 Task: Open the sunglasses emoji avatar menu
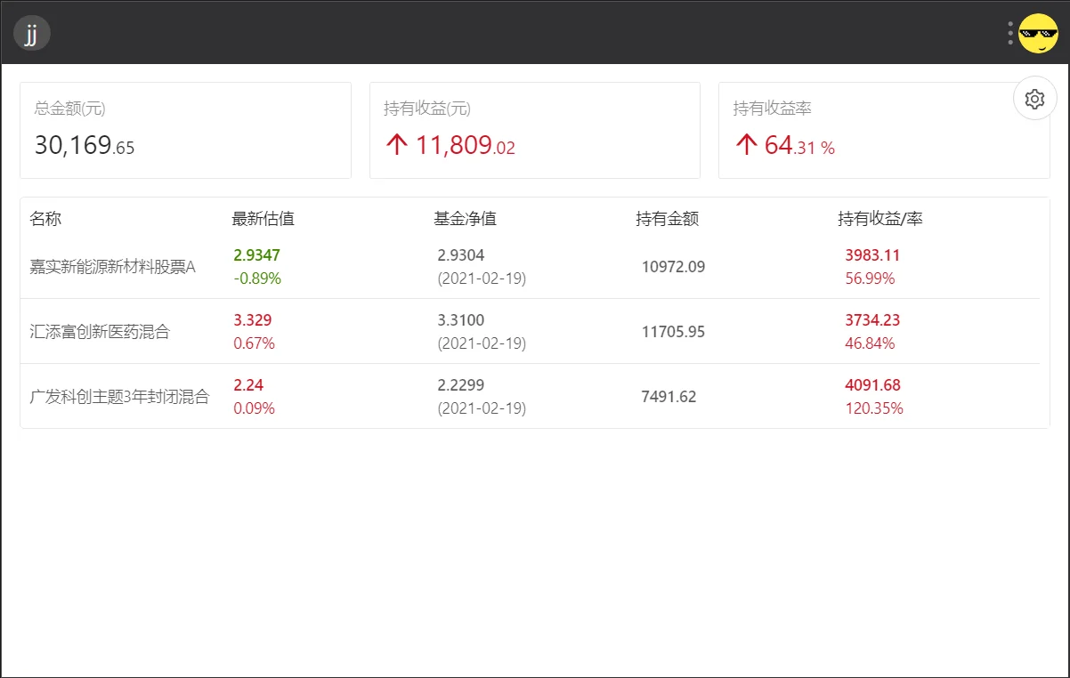click(x=1038, y=34)
